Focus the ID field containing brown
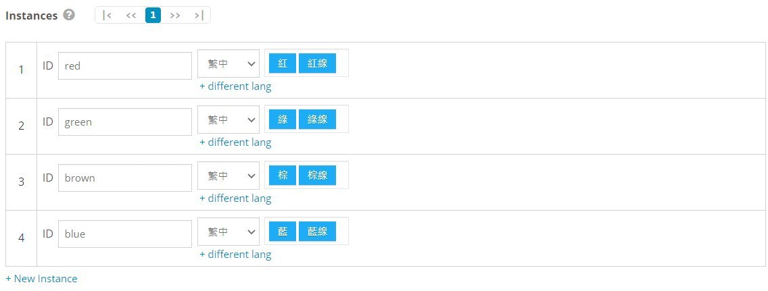Image resolution: width=768 pixels, height=291 pixels. 125,178
